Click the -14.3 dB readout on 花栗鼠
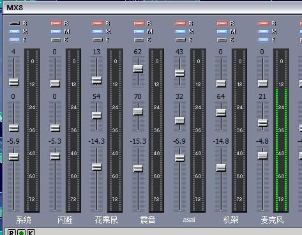This screenshot has height=235, width=302. 96,141
